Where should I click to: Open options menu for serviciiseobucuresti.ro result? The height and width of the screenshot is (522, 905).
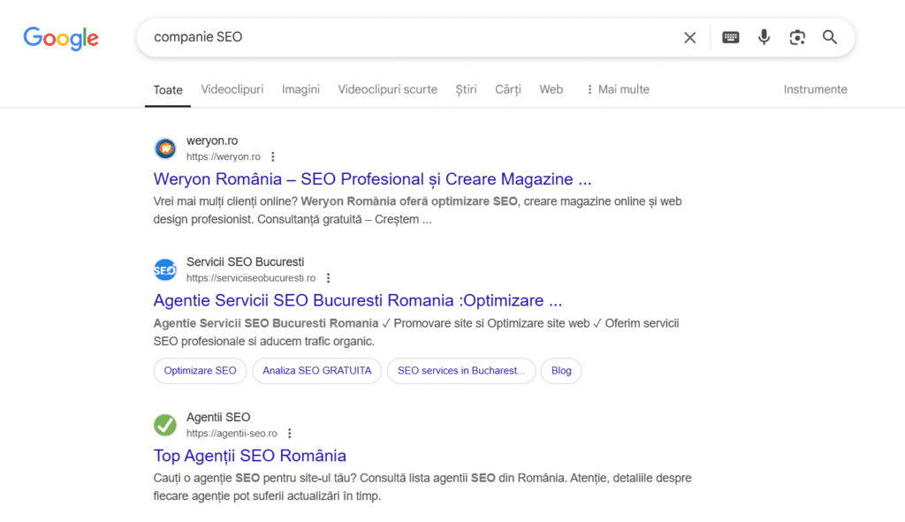point(328,277)
